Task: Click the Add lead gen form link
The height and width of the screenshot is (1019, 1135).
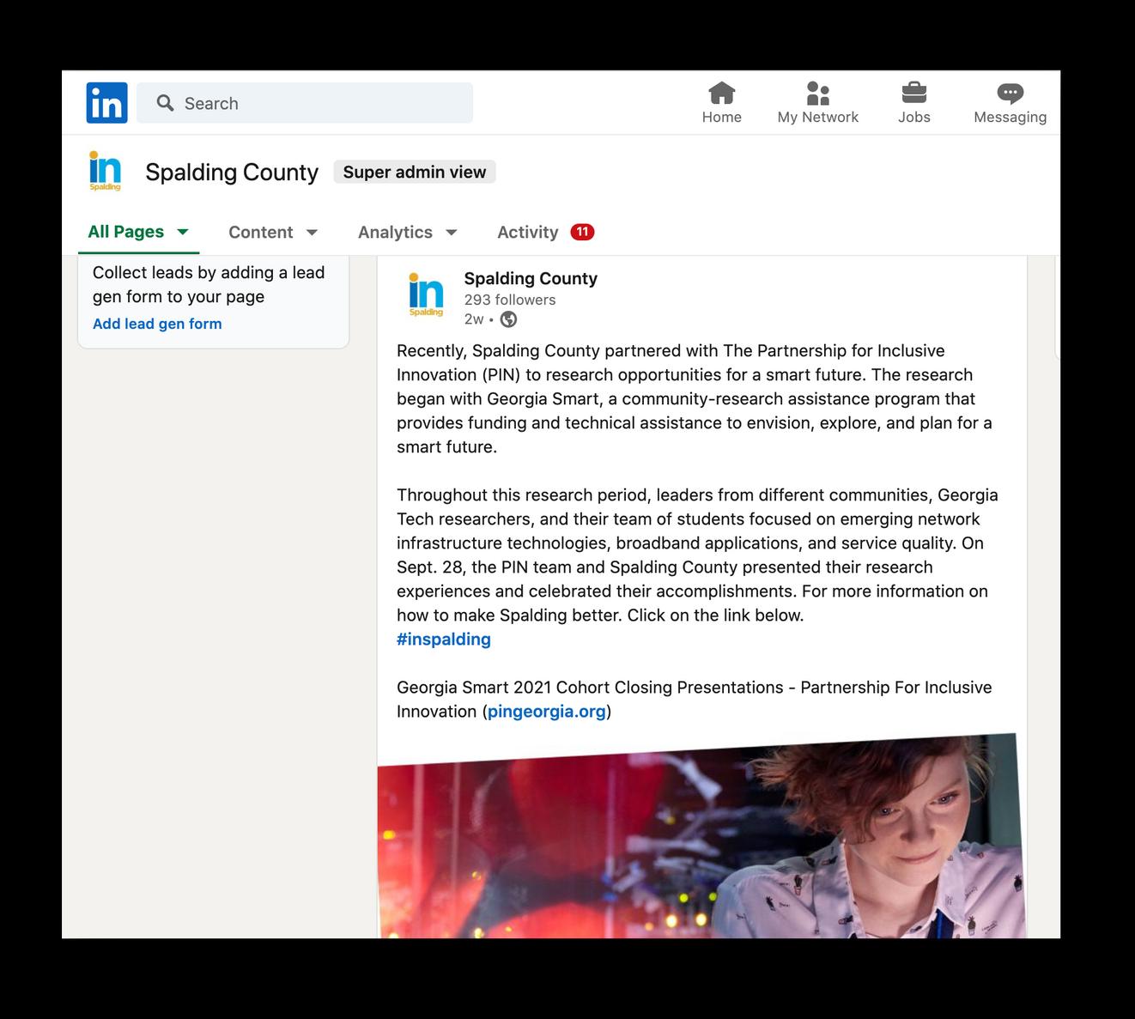Action: click(x=157, y=324)
